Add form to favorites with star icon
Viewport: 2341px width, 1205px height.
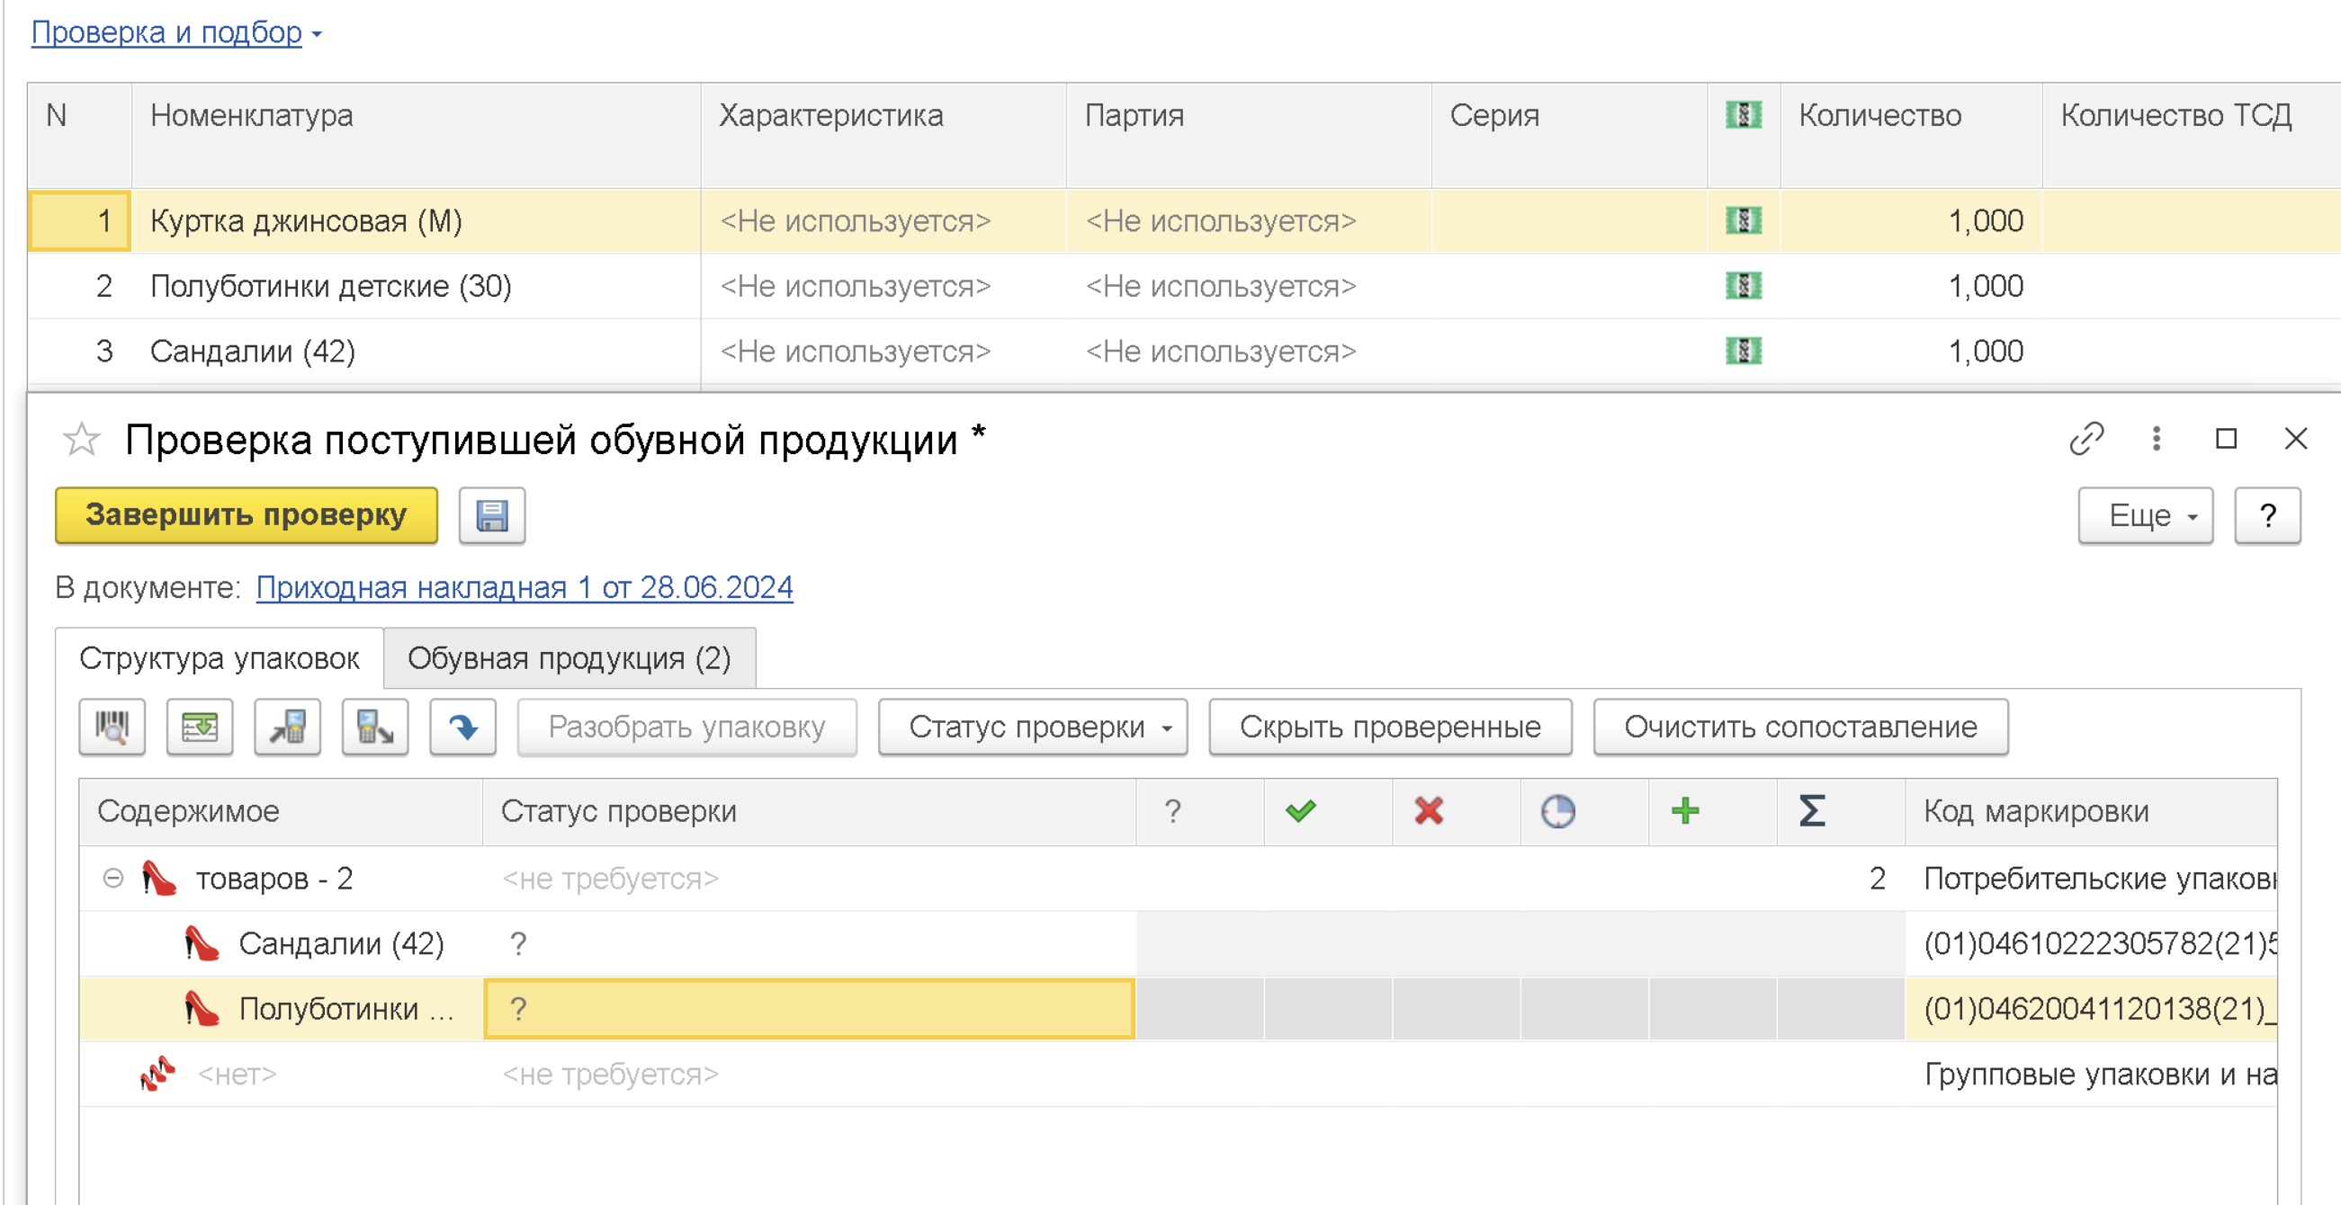tap(82, 441)
